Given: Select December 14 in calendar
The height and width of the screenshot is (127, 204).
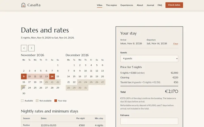Looking at the screenshot, I should click(69, 76).
